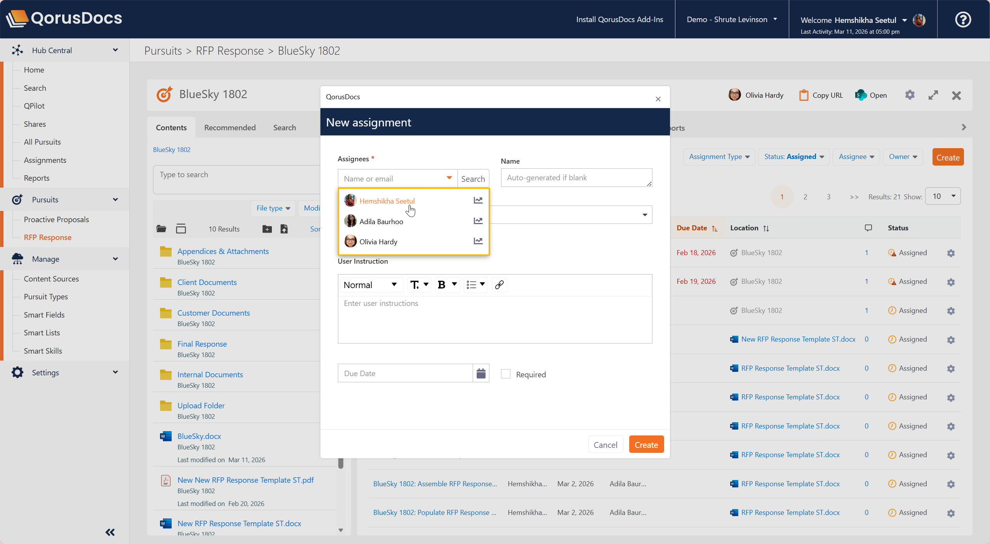Click the insert link icon in editor toolbar
This screenshot has width=990, height=544.
[x=499, y=285]
